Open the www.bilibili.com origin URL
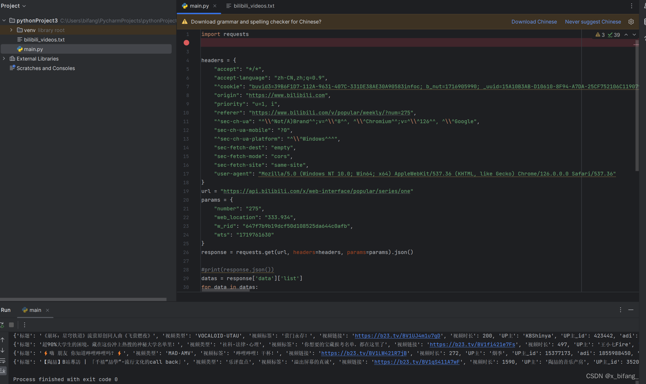Screen dimensions: 646x384 [x=288, y=95]
